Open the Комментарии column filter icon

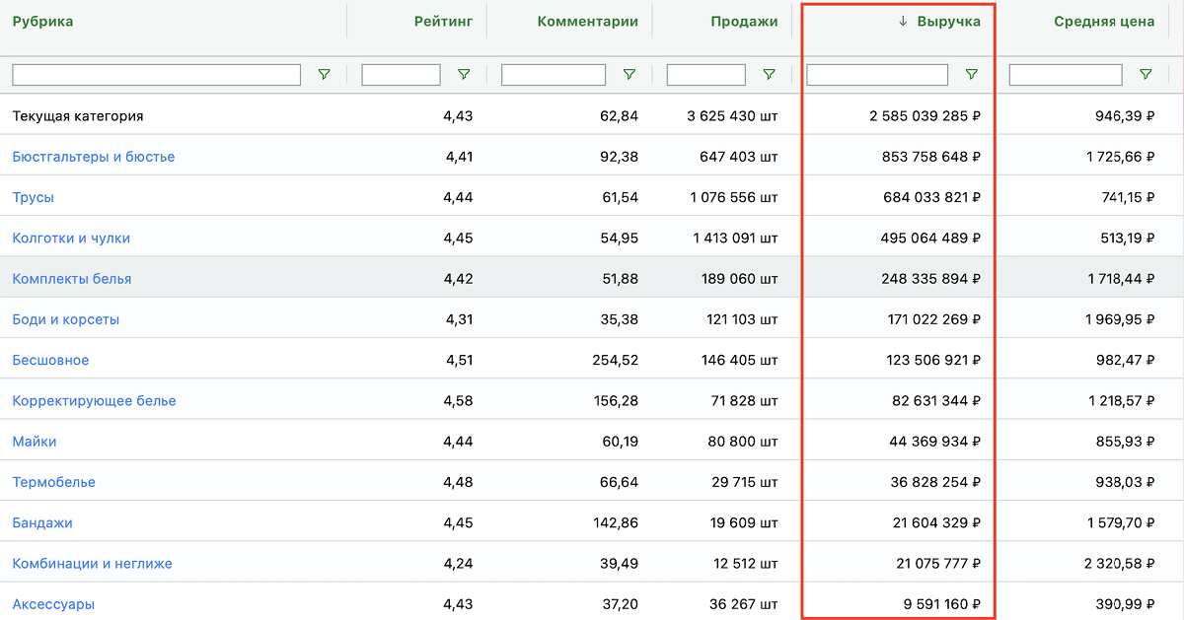pyautogui.click(x=629, y=75)
